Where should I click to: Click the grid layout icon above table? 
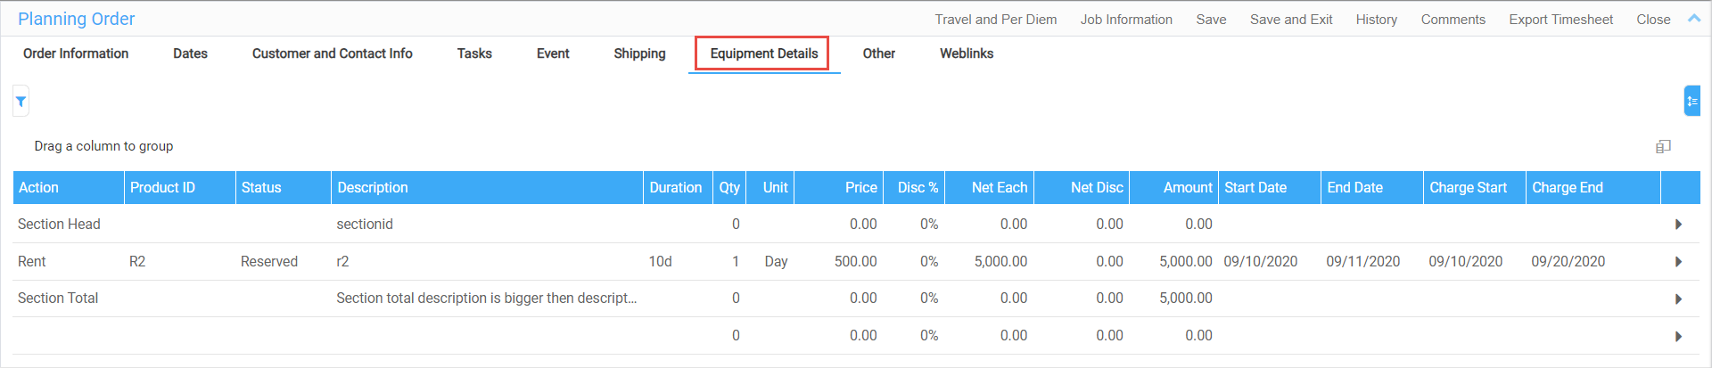(x=1663, y=147)
